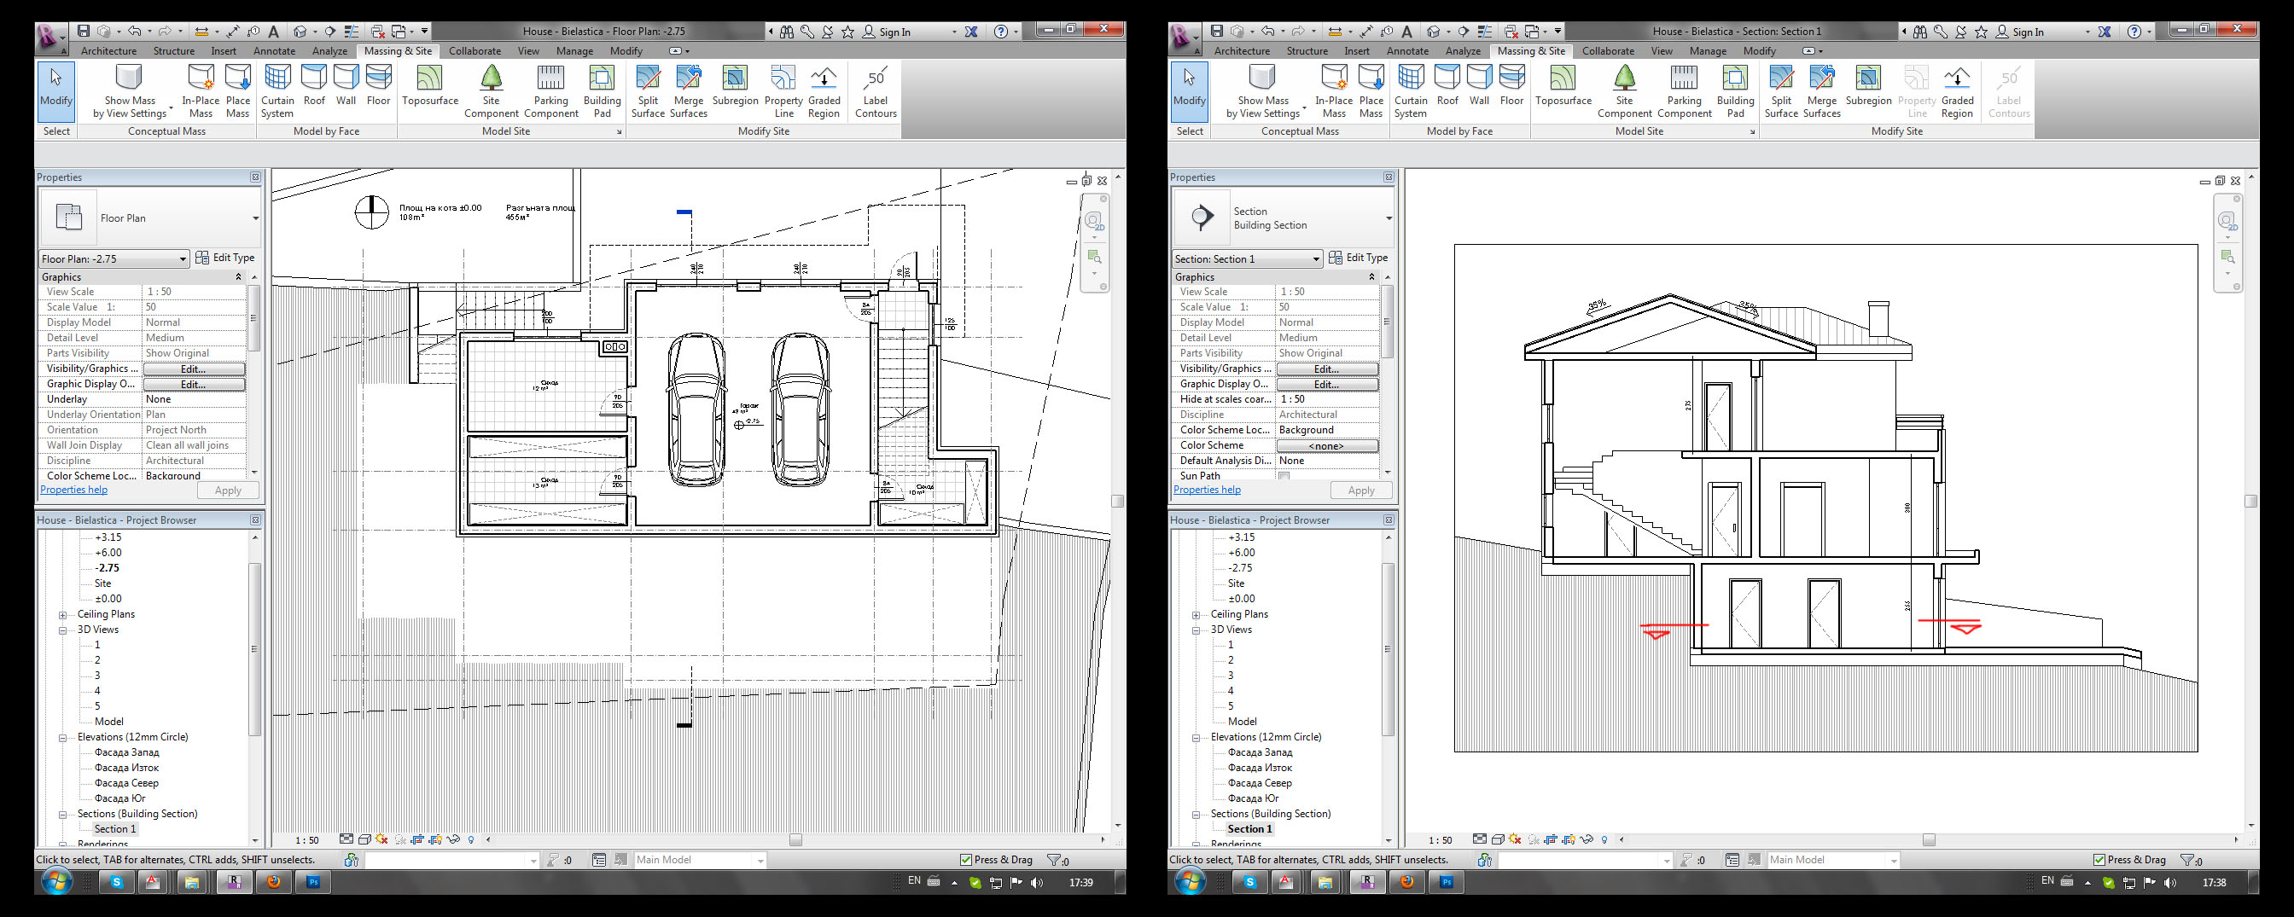Switch to Collaborate tab in the Section 1 window

coord(1607,50)
